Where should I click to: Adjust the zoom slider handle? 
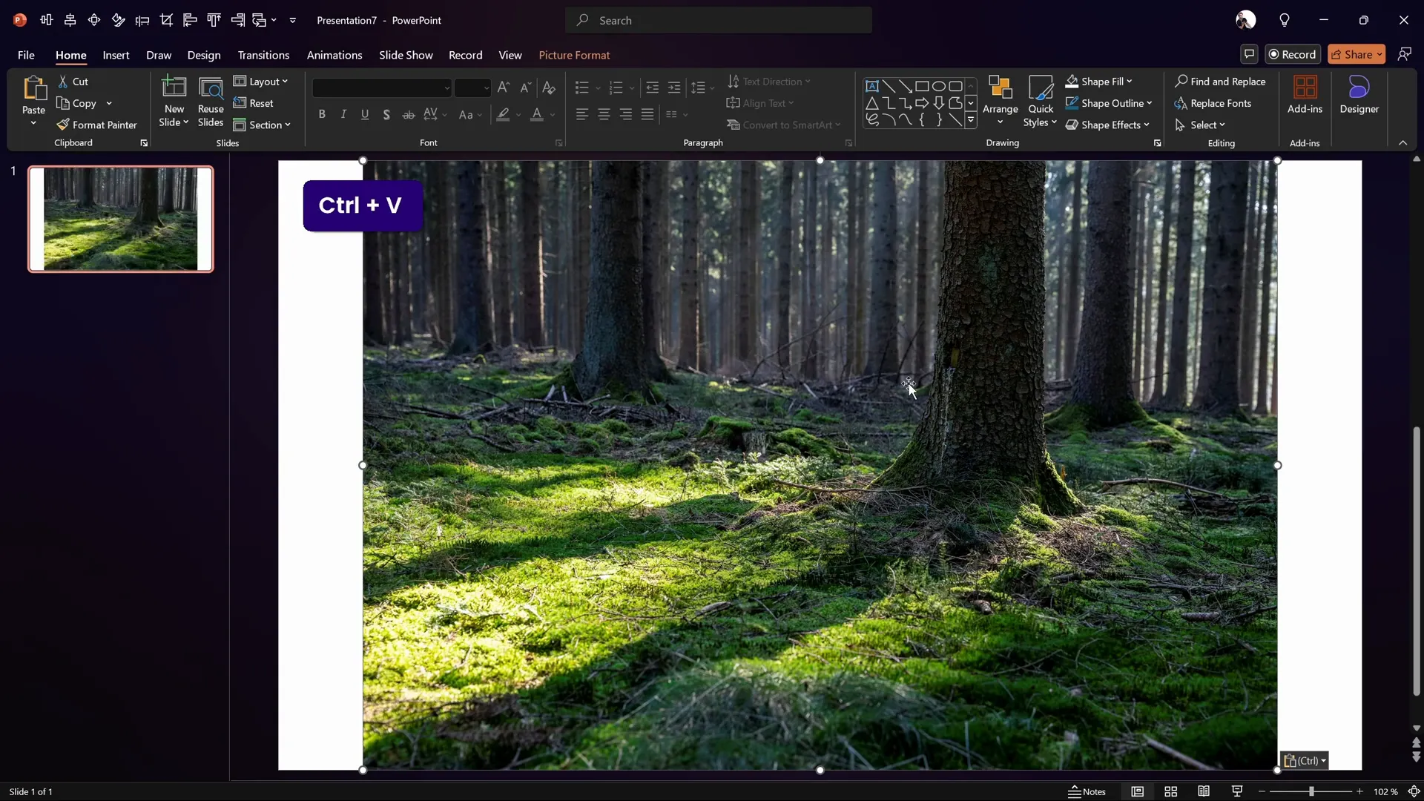[x=1311, y=791]
